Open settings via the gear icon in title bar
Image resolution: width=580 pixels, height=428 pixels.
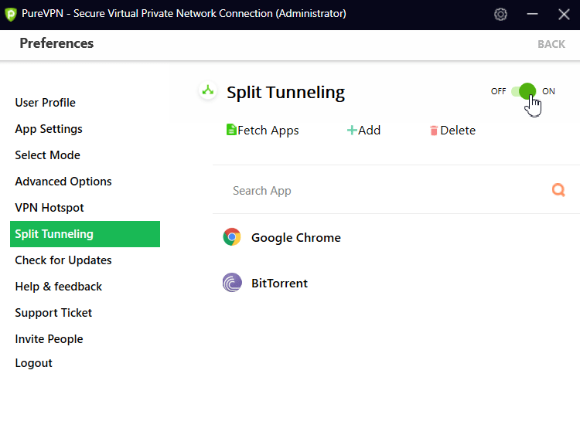[500, 15]
